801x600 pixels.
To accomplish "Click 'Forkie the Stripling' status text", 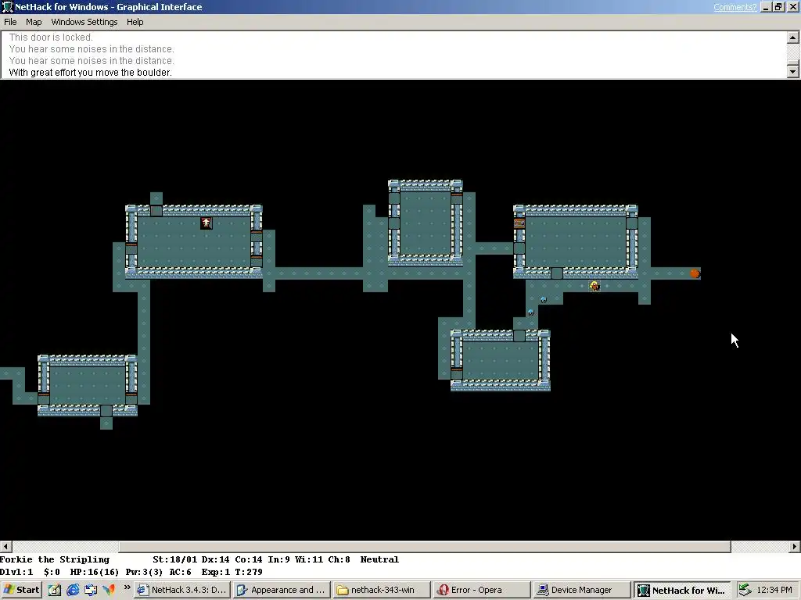I will pyautogui.click(x=55, y=559).
